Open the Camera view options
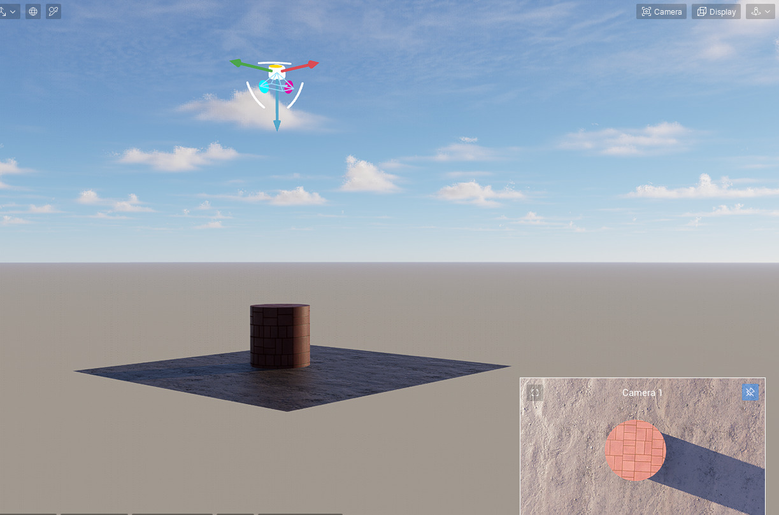The image size is (779, 515). pos(661,11)
